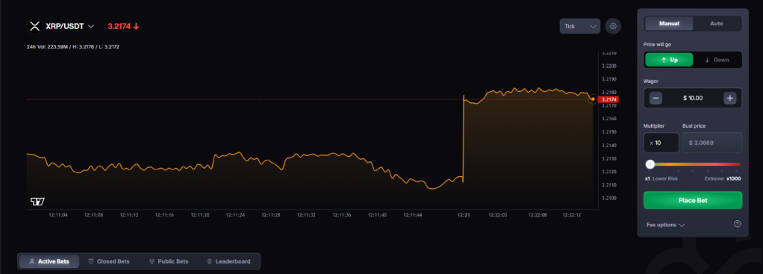Click the Multiplier x 10 input
Screen dimensions: 763x274
[661, 143]
